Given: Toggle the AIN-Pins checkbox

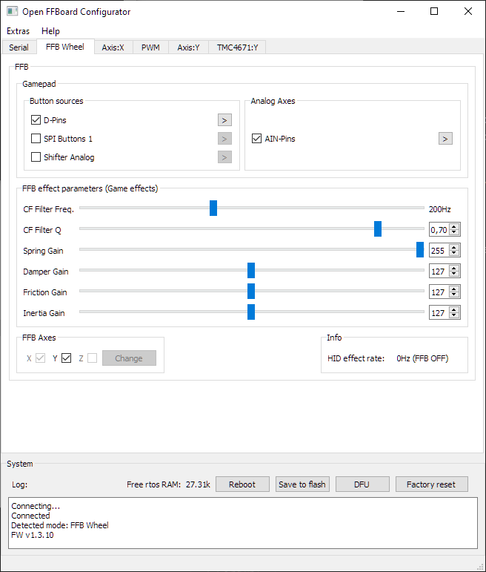Looking at the screenshot, I should (256, 138).
